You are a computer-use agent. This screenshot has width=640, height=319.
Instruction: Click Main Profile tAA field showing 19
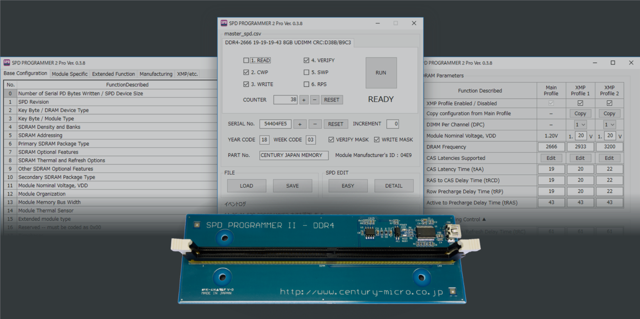point(551,169)
